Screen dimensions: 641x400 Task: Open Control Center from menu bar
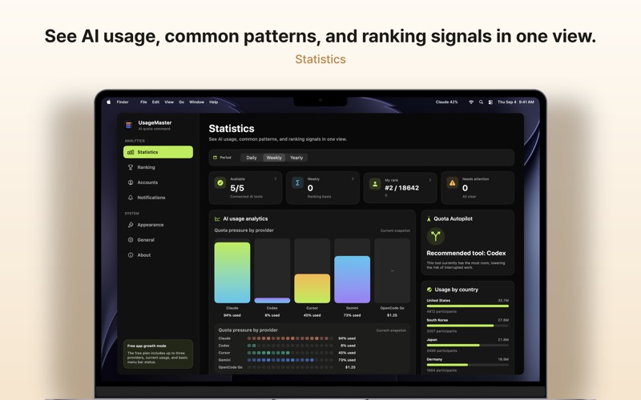click(490, 102)
